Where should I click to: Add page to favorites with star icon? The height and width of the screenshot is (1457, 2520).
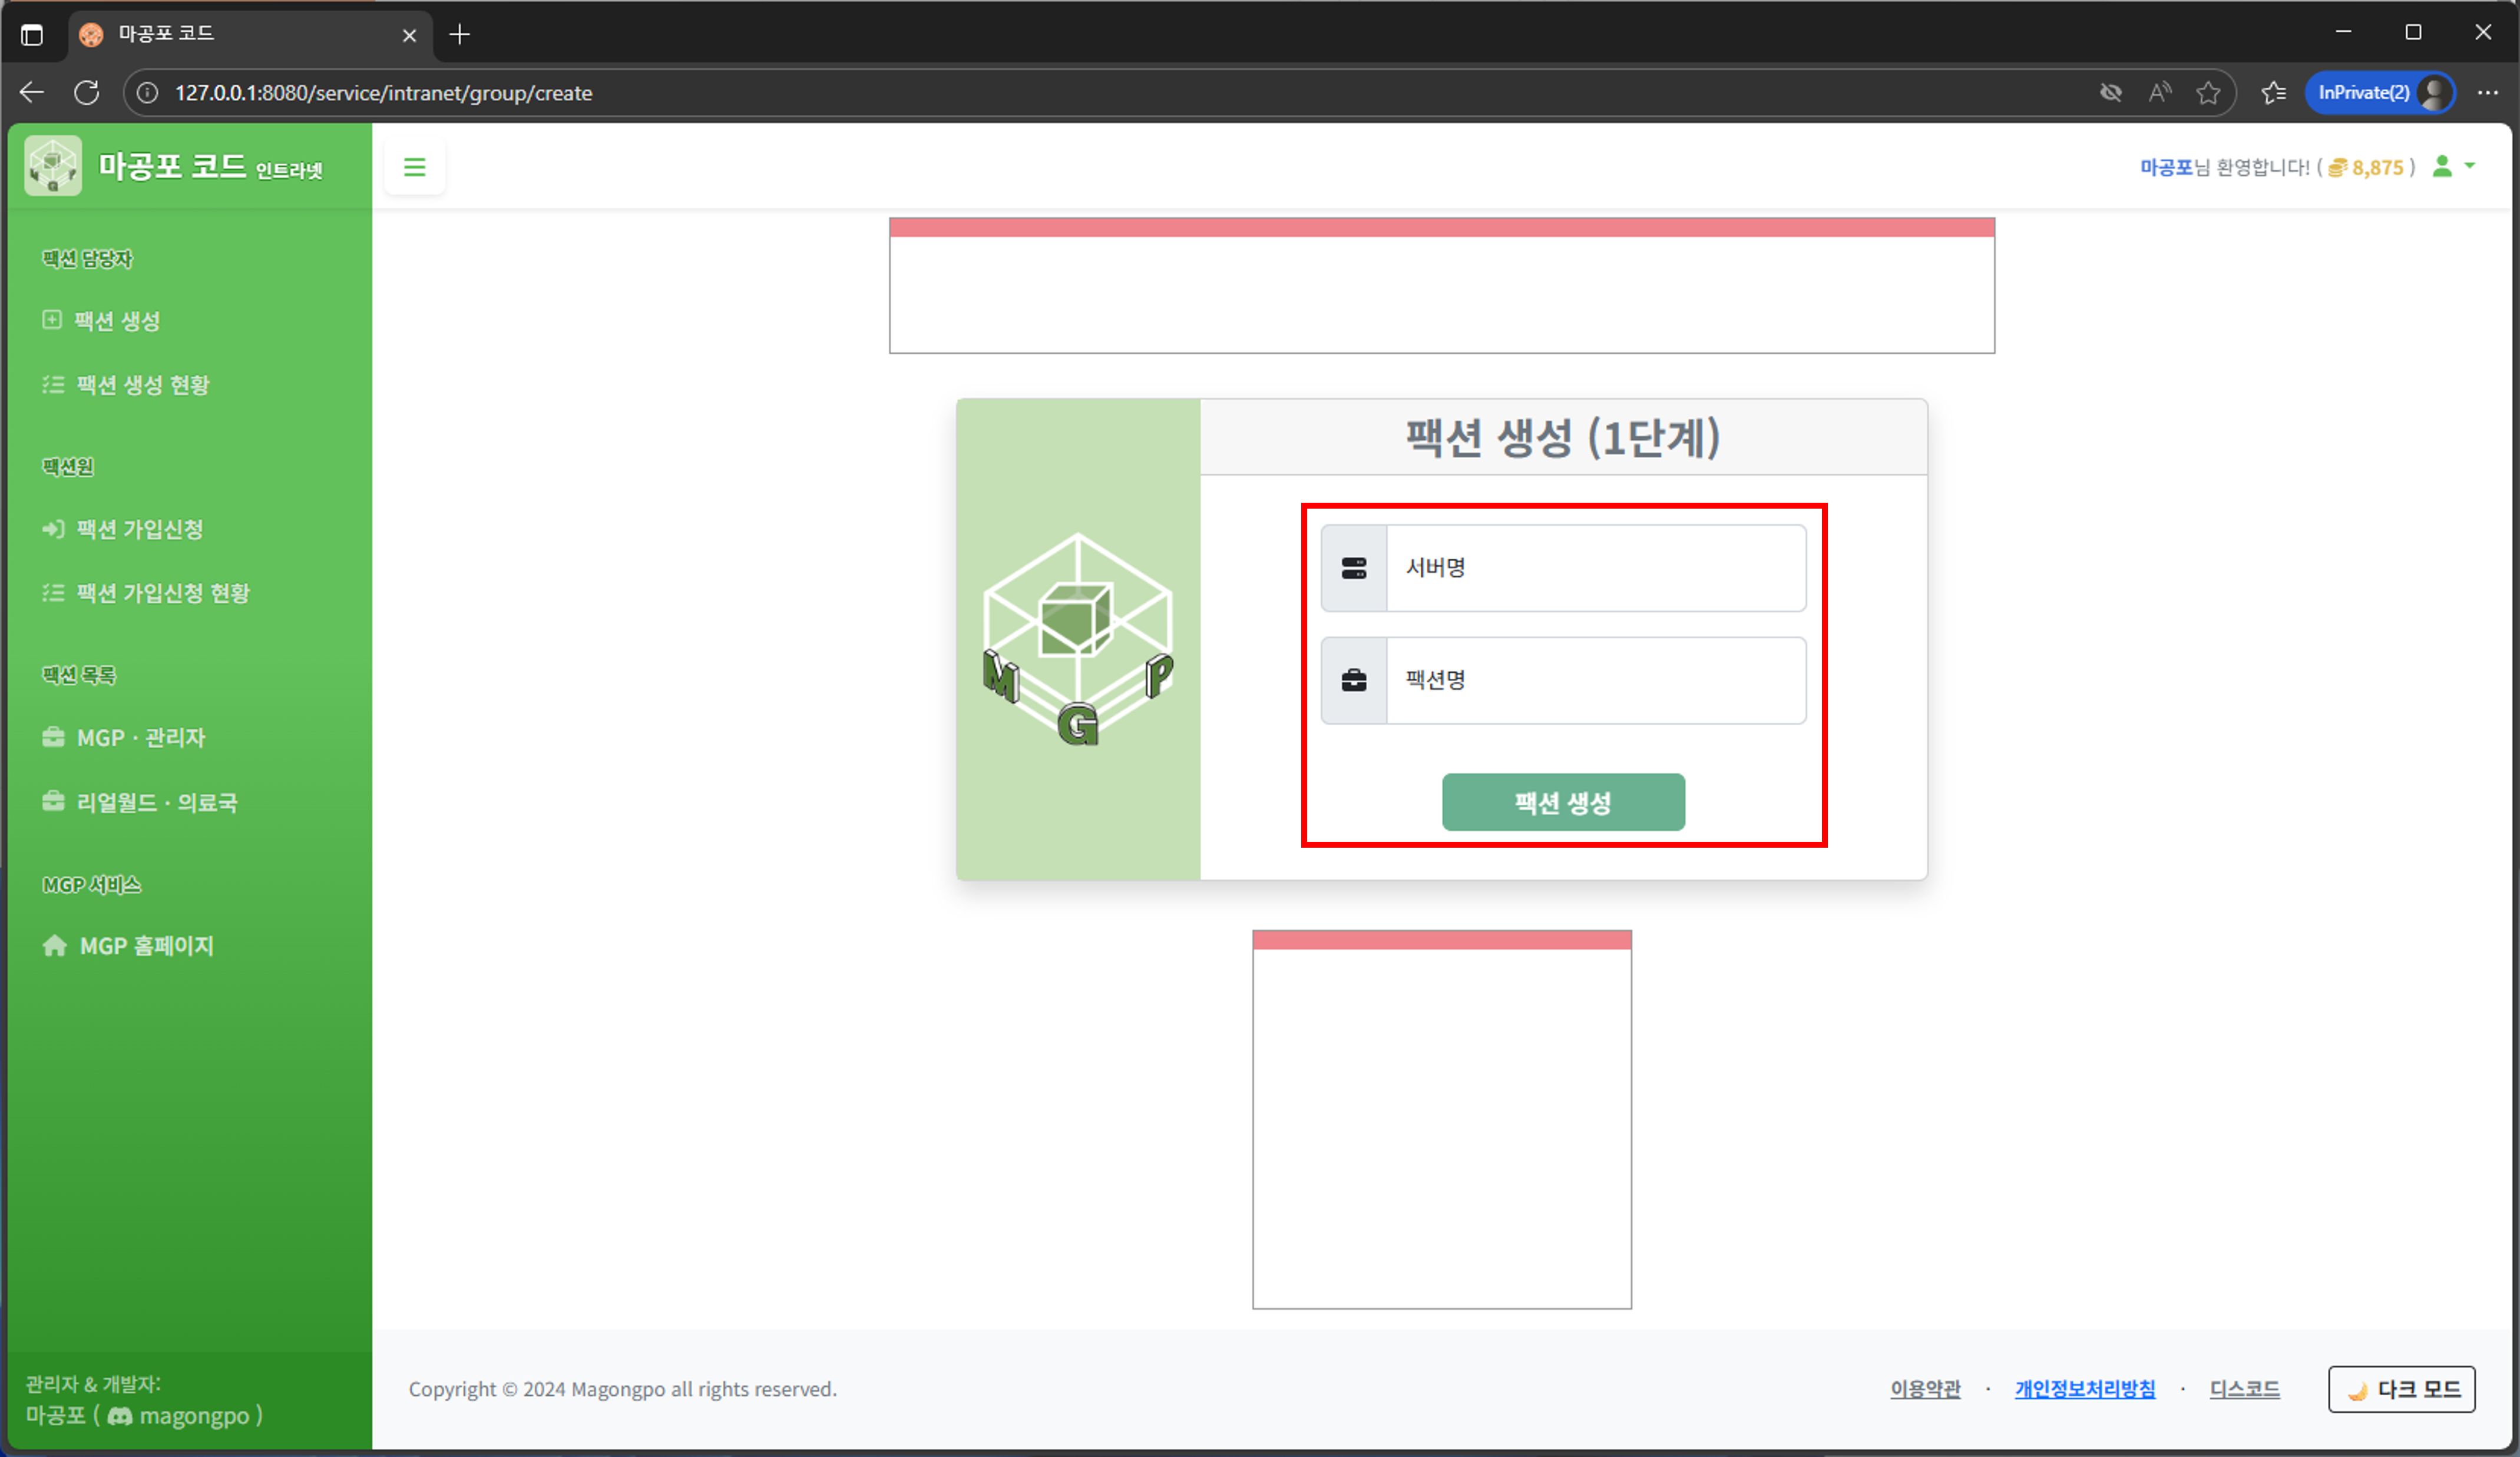(x=2209, y=92)
